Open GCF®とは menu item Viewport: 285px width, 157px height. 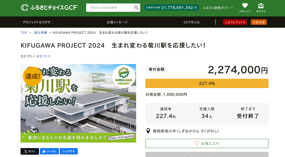point(191,22)
